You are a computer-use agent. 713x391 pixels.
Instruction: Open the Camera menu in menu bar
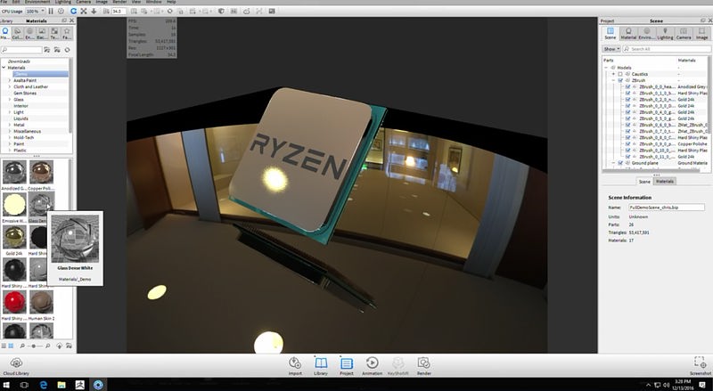83,2
